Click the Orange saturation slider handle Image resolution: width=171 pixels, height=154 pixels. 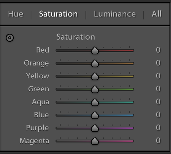click(95, 63)
